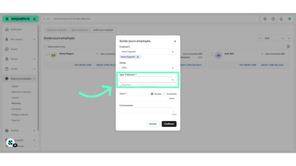Screen dimensions: 296x166
Task: Open the green user avatar menu
Action: (x=289, y=19)
